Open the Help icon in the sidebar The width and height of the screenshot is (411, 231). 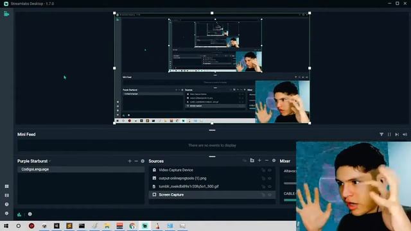coord(6,204)
